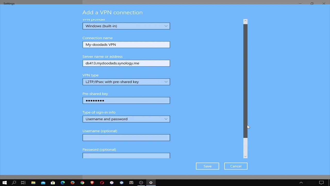Viewport: 330px width, 186px height.
Task: Launch Brave browser from taskbar
Action: 92,183
